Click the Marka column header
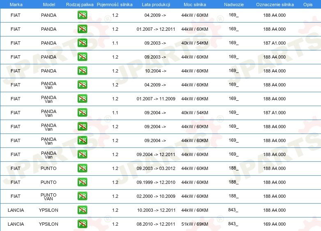 pos(16,5)
